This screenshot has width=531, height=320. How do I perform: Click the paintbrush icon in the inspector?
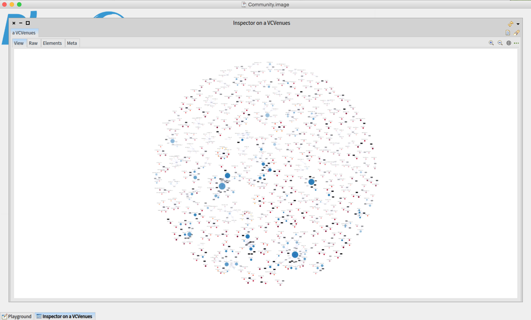tap(516, 33)
